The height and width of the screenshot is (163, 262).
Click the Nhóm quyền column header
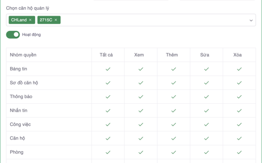[23, 55]
